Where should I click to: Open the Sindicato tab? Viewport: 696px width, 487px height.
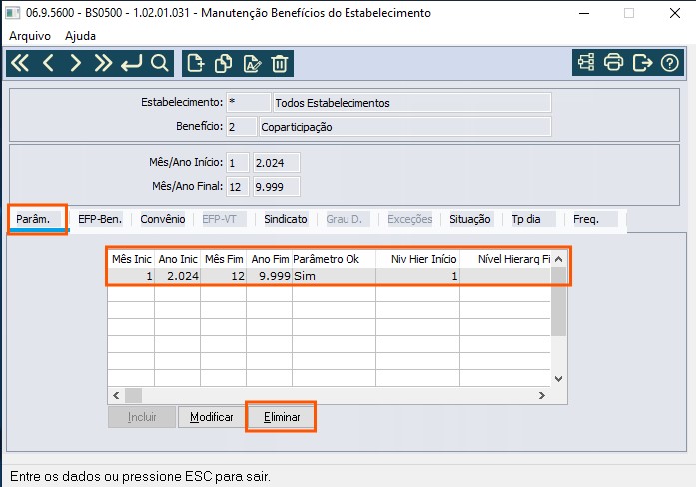tap(286, 219)
